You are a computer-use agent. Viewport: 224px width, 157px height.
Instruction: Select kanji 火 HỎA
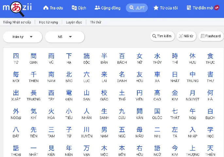click(51, 114)
